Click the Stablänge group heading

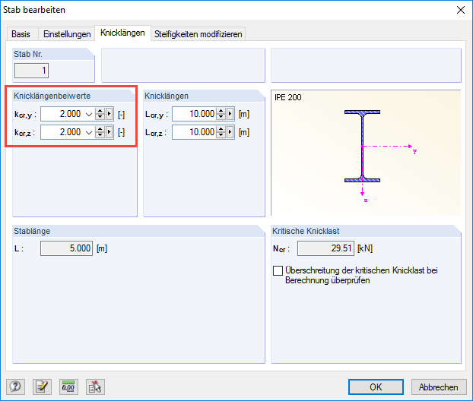pyautogui.click(x=32, y=231)
